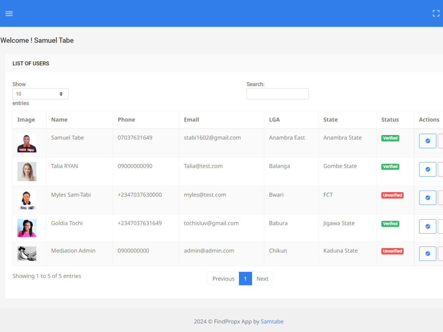Focus the Search input field

click(x=277, y=94)
